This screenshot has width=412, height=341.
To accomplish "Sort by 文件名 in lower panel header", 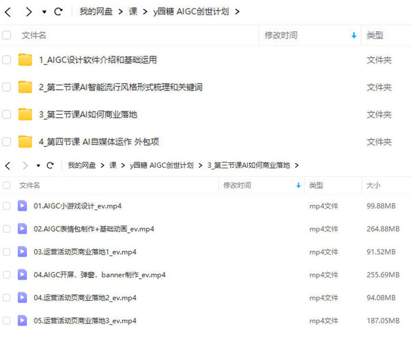I will click(30, 185).
